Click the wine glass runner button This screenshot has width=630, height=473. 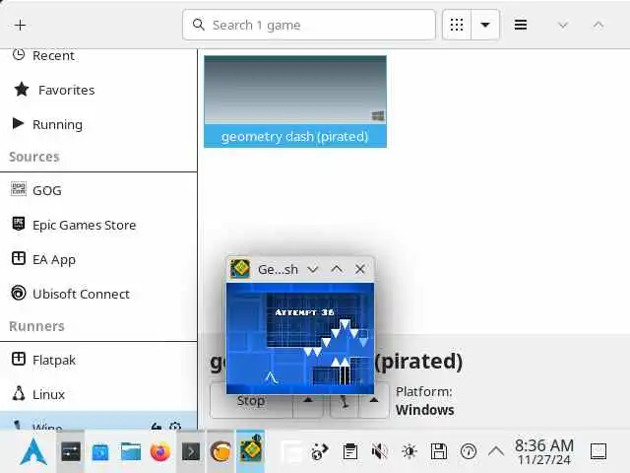tap(345, 401)
